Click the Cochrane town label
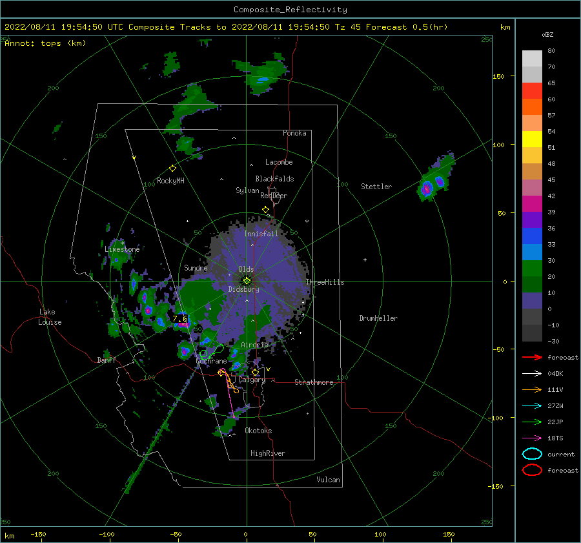 [x=211, y=361]
